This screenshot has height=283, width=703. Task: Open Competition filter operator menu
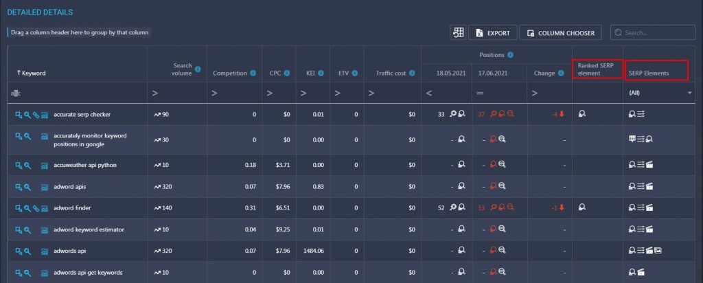214,93
